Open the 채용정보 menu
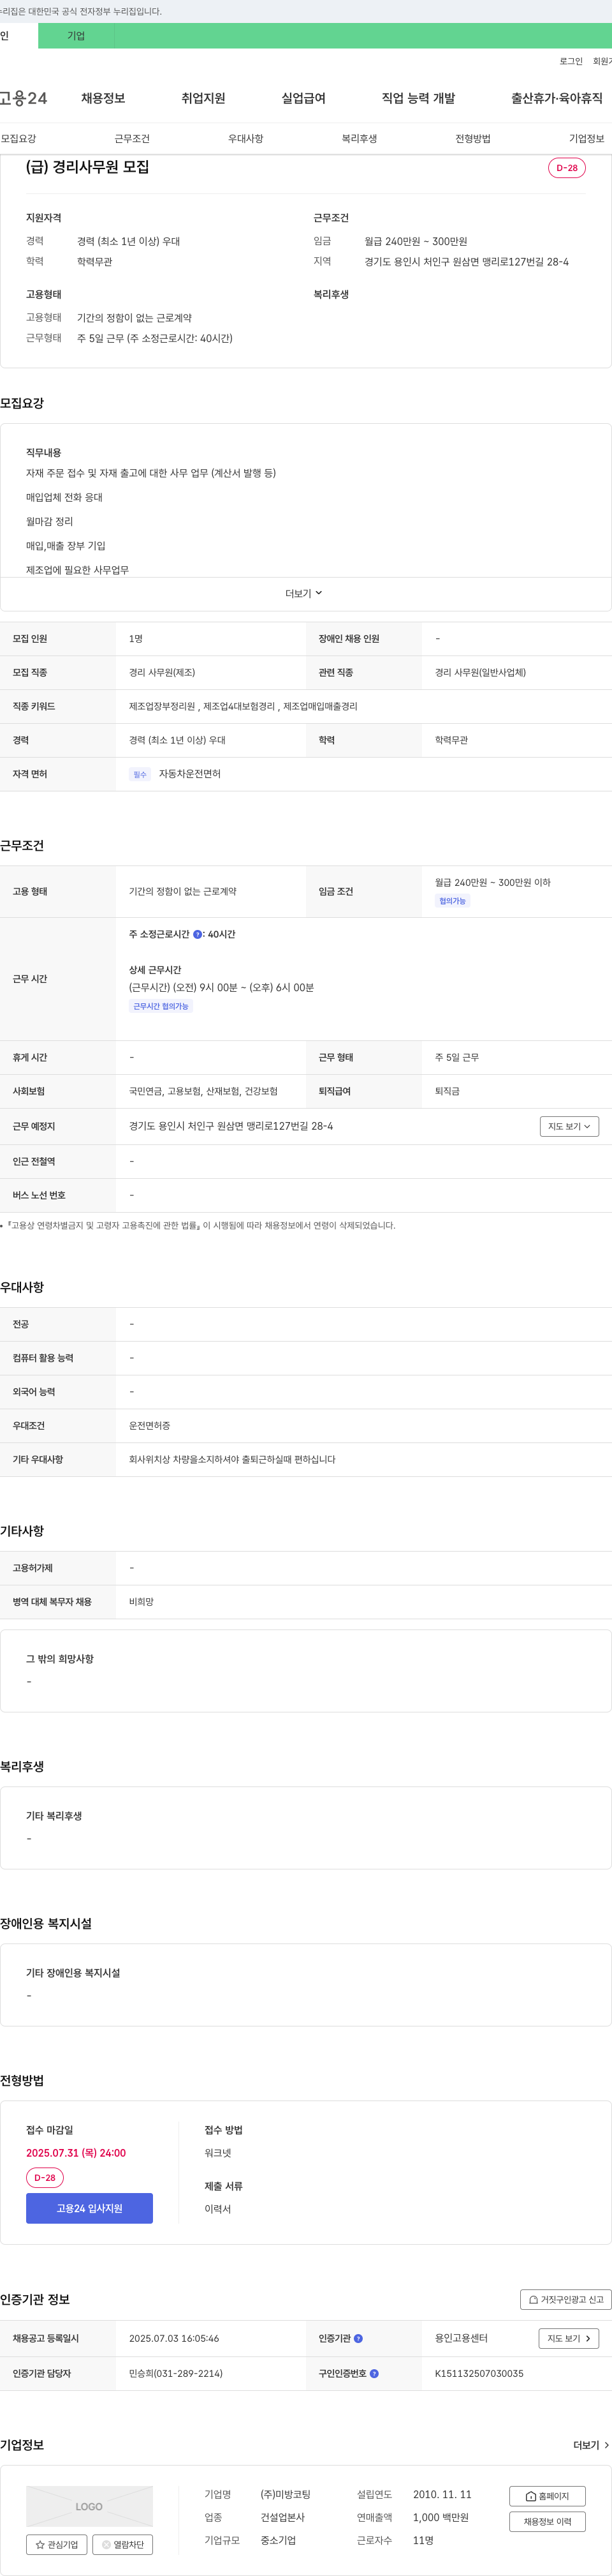 click(x=103, y=98)
